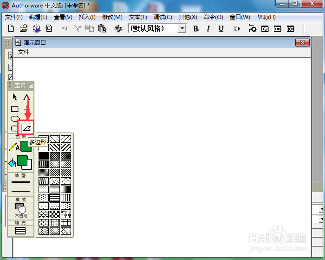Click the Save All toolbar icon
This screenshot has width=325, height=260.
coord(37,28)
